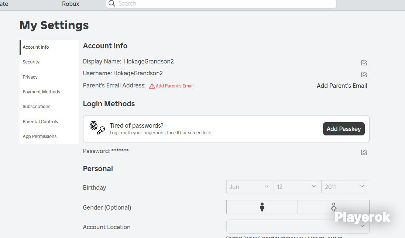The width and height of the screenshot is (405, 238).
Task: Click into the Search input field
Action: [x=222, y=4]
